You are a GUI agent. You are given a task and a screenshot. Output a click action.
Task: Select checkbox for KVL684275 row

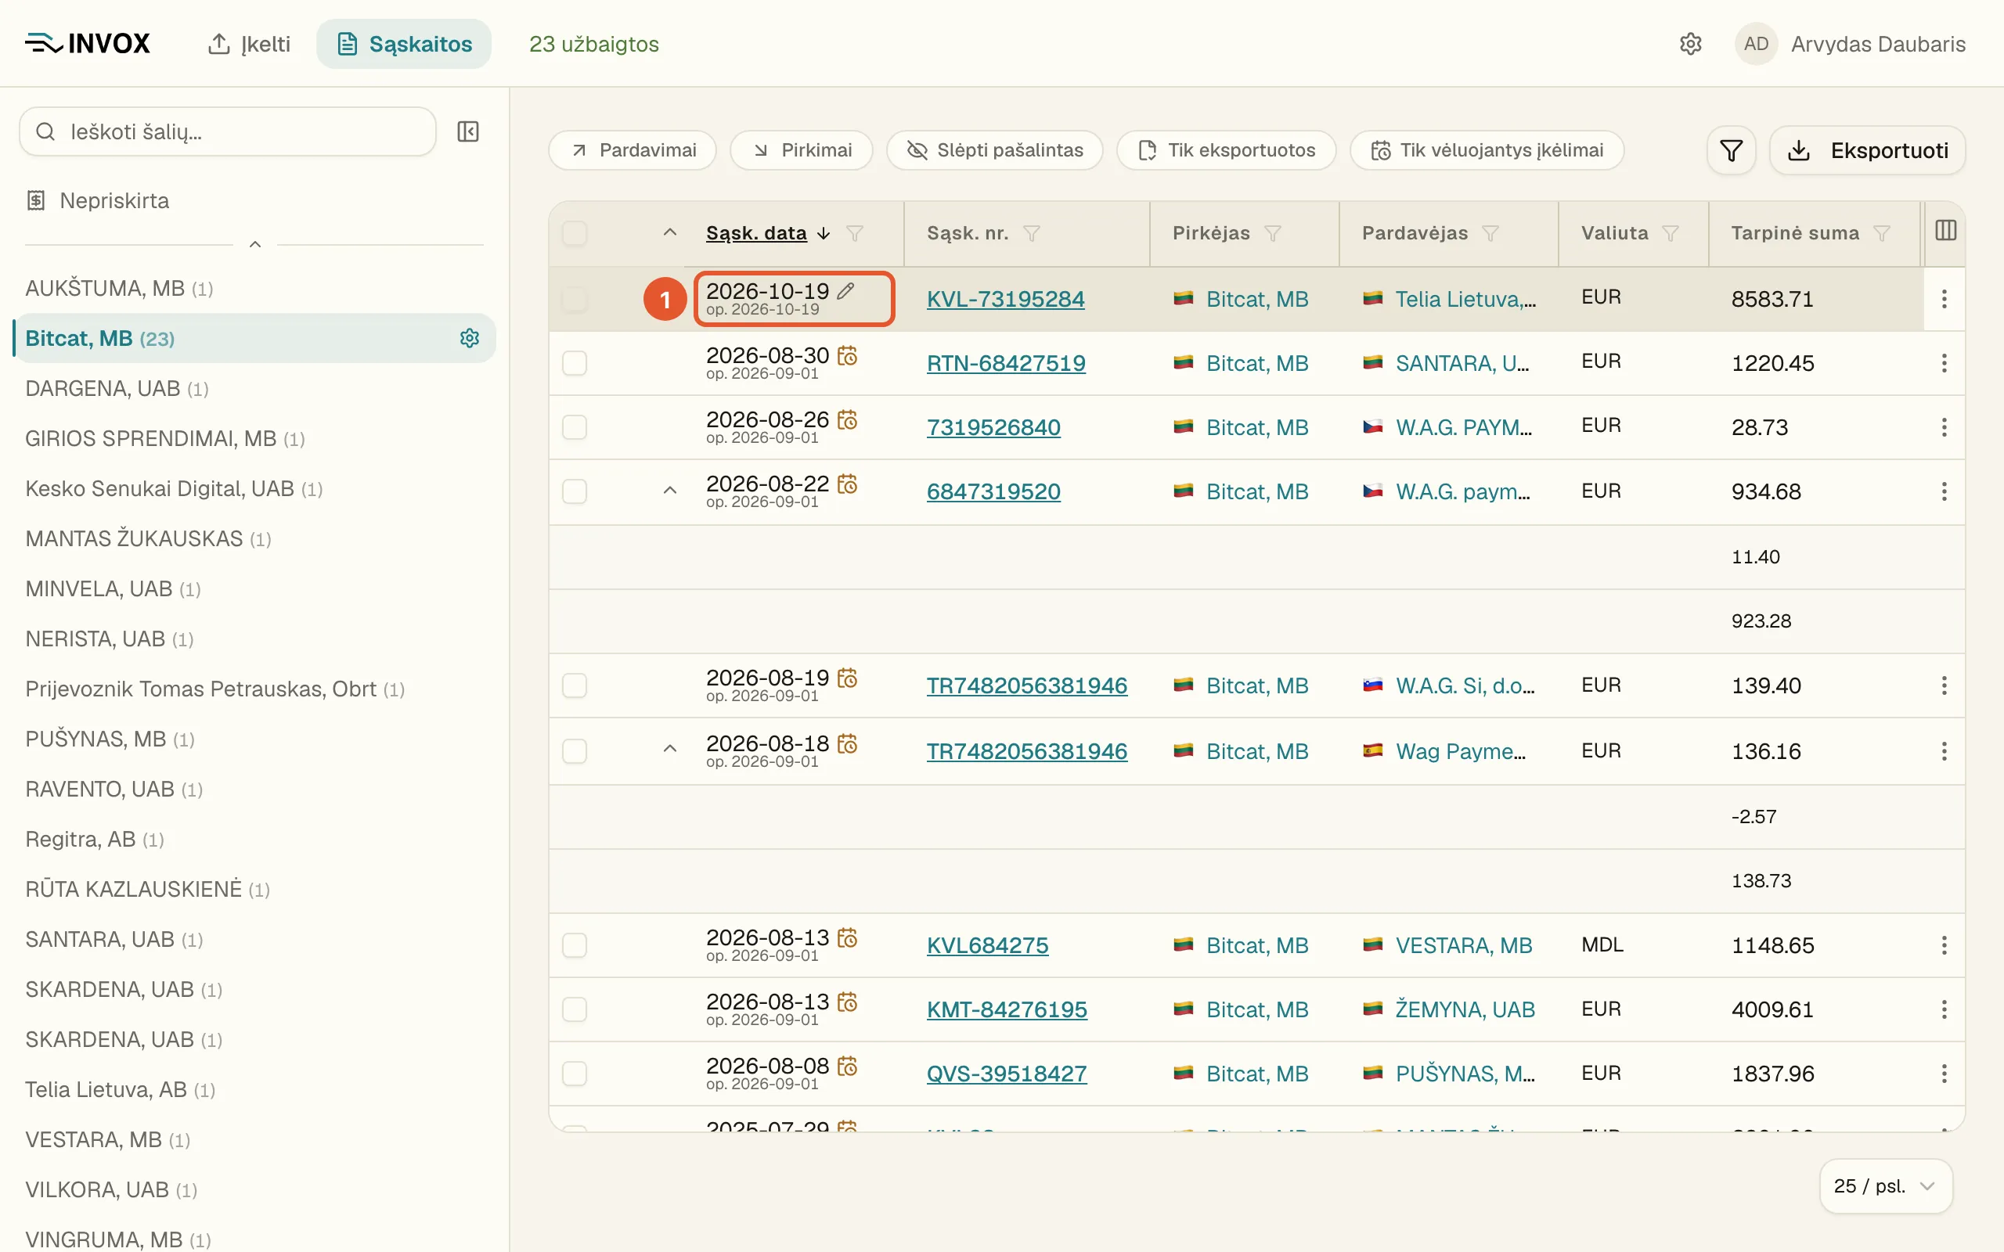[575, 944]
